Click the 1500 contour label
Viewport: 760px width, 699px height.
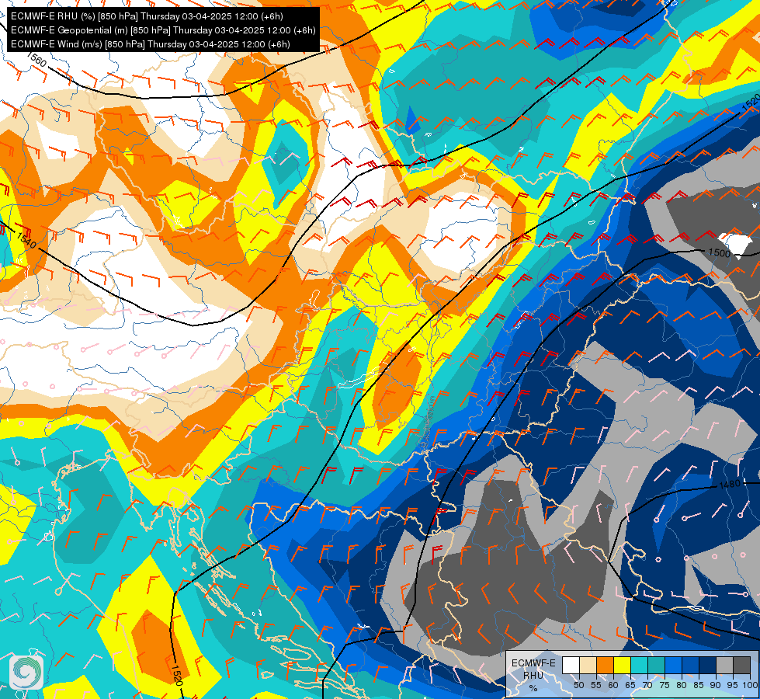(720, 252)
